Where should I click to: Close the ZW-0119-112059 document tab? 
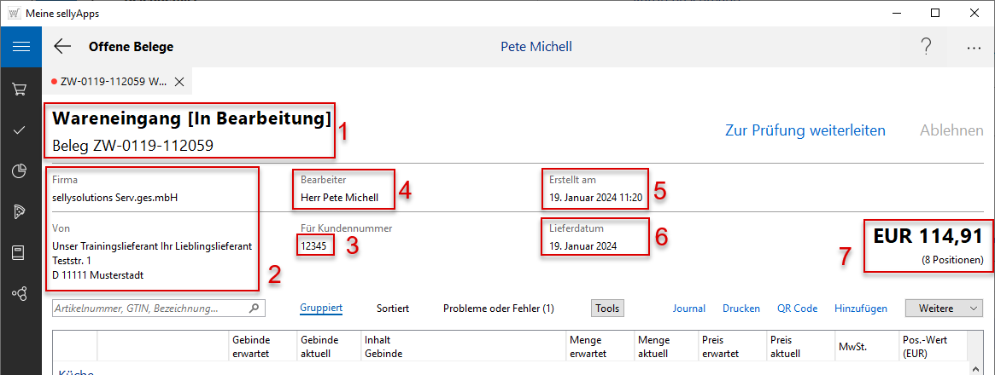tap(179, 82)
